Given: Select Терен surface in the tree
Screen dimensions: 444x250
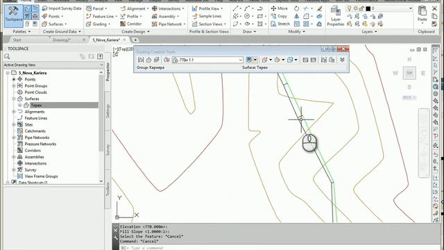Looking at the screenshot, I should coord(36,105).
